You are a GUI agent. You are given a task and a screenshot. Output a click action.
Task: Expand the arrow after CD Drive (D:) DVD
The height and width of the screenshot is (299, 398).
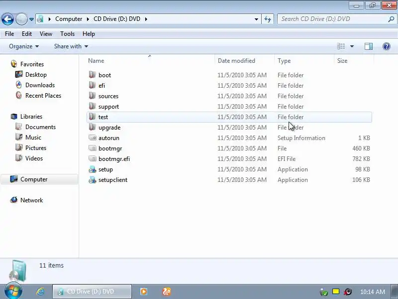(146, 19)
